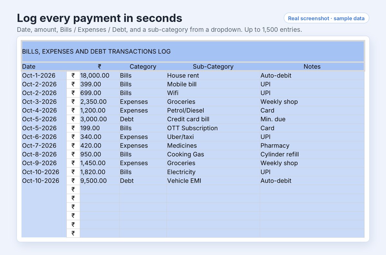This screenshot has height=255, width=386.
Task: Select the 'Category' column header
Action: pyautogui.click(x=143, y=67)
